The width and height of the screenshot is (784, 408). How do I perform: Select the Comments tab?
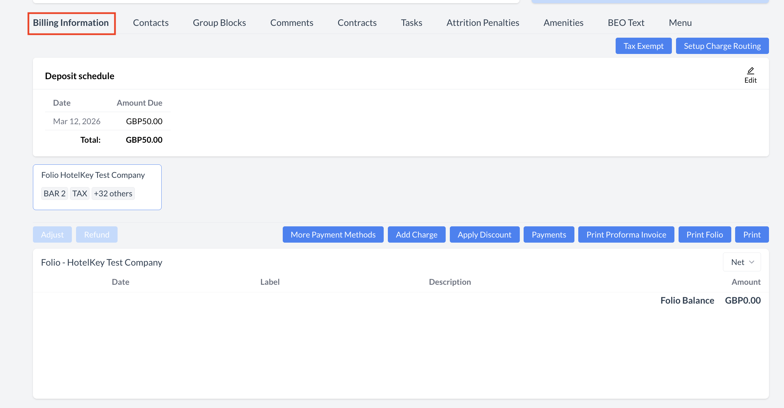click(x=291, y=23)
